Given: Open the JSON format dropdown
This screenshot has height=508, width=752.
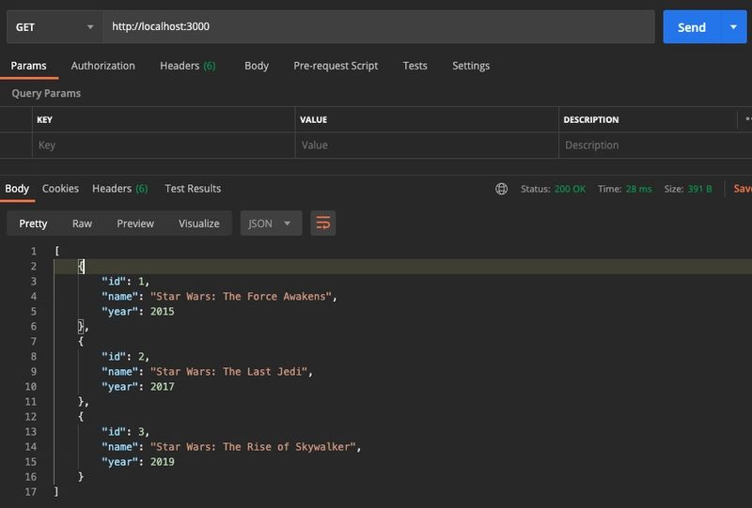Looking at the screenshot, I should pyautogui.click(x=271, y=223).
